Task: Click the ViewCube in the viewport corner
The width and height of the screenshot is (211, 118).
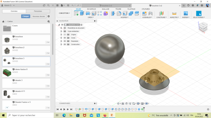Action: point(203,26)
